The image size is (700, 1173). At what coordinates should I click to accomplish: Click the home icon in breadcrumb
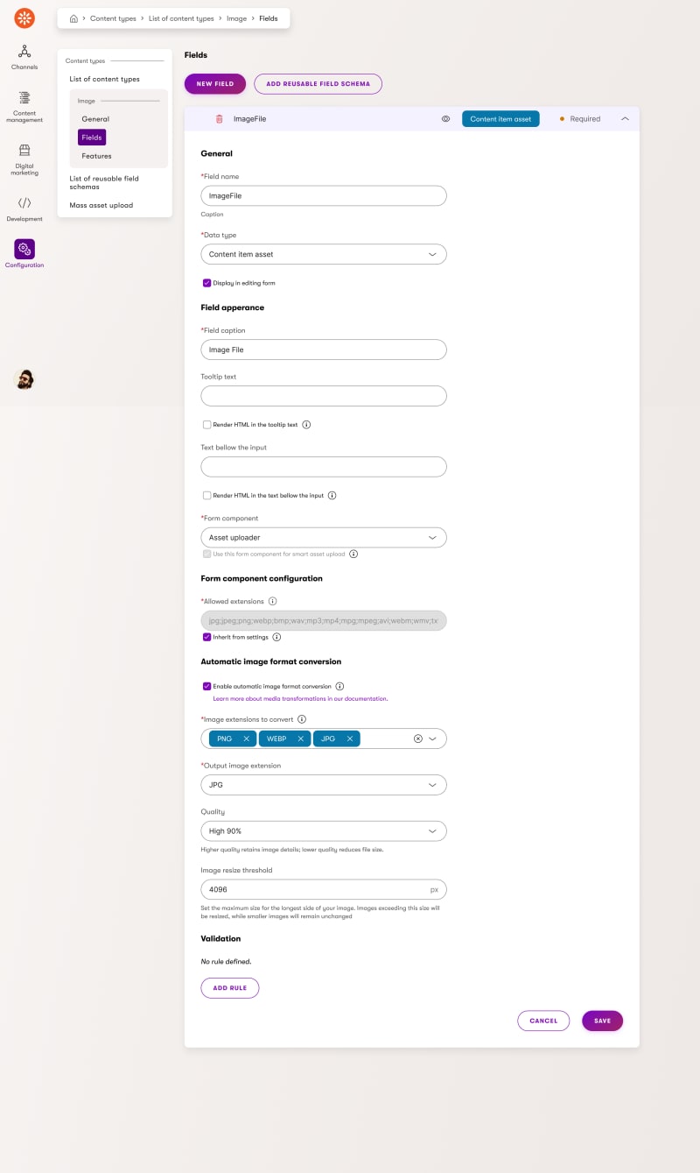[74, 18]
